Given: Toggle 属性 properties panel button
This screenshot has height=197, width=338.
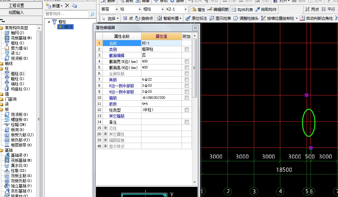Looking at the screenshot, I should coord(198,10).
